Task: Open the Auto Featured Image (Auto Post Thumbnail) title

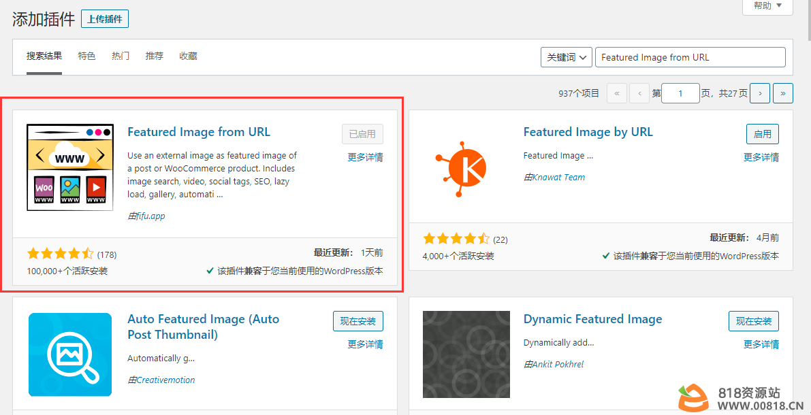Action: (204, 327)
